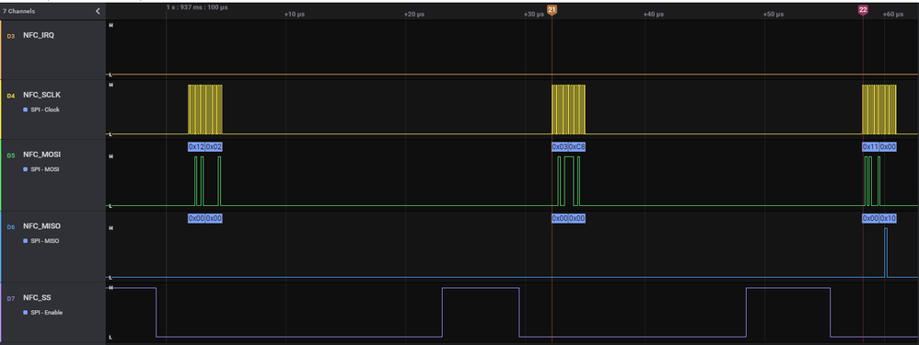Click the '1 s : 937 ms : 100 µs' timestamp
Image resolution: width=919 pixels, height=345 pixels.
(x=197, y=7)
